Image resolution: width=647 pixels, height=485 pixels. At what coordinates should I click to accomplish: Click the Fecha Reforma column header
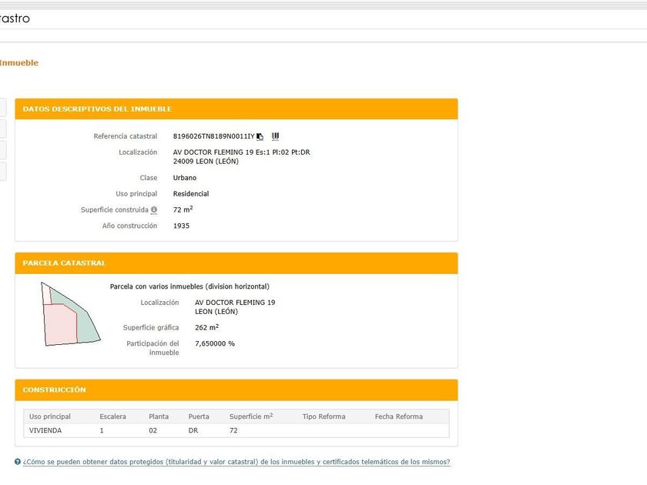tap(399, 416)
